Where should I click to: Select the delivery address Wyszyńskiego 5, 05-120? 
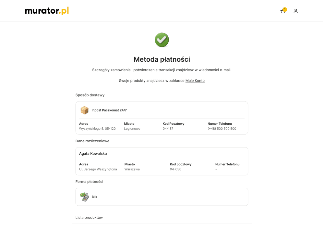pyautogui.click(x=97, y=128)
